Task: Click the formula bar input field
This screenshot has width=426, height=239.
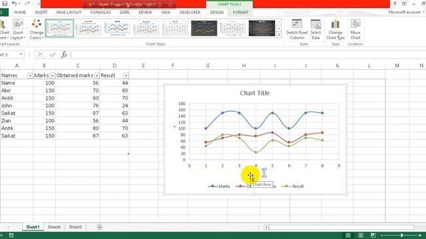Action: (248, 54)
